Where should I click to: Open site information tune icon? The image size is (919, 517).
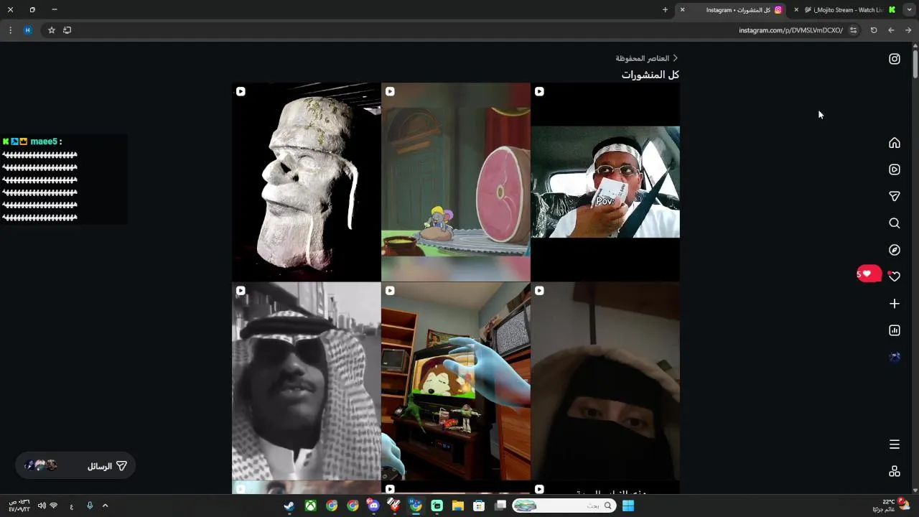(x=853, y=30)
